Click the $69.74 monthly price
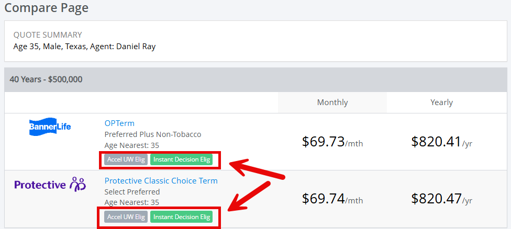511x229 pixels. [323, 199]
